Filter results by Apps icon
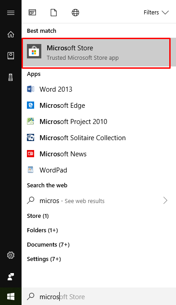 point(32,13)
